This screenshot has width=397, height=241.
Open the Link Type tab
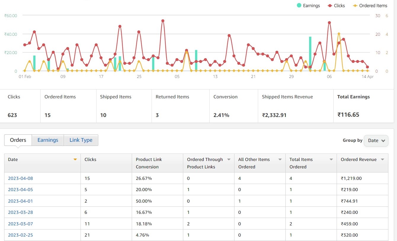(x=81, y=140)
